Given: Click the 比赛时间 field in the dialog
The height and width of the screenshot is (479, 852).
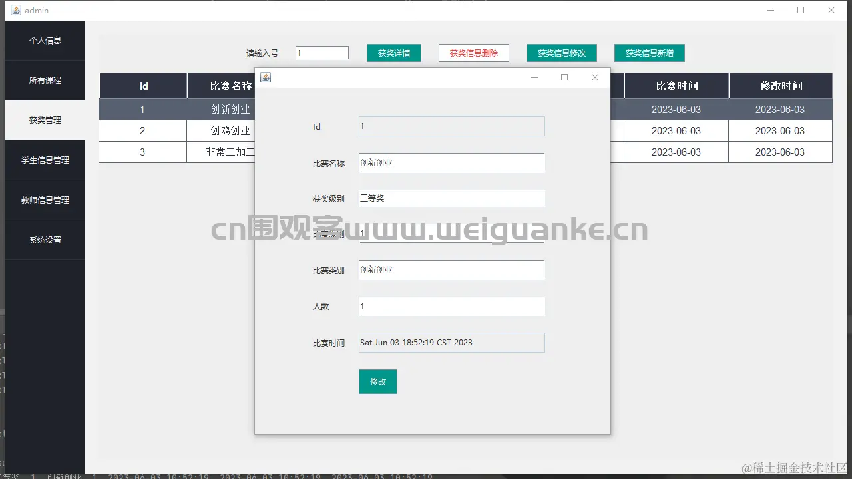Looking at the screenshot, I should [451, 343].
